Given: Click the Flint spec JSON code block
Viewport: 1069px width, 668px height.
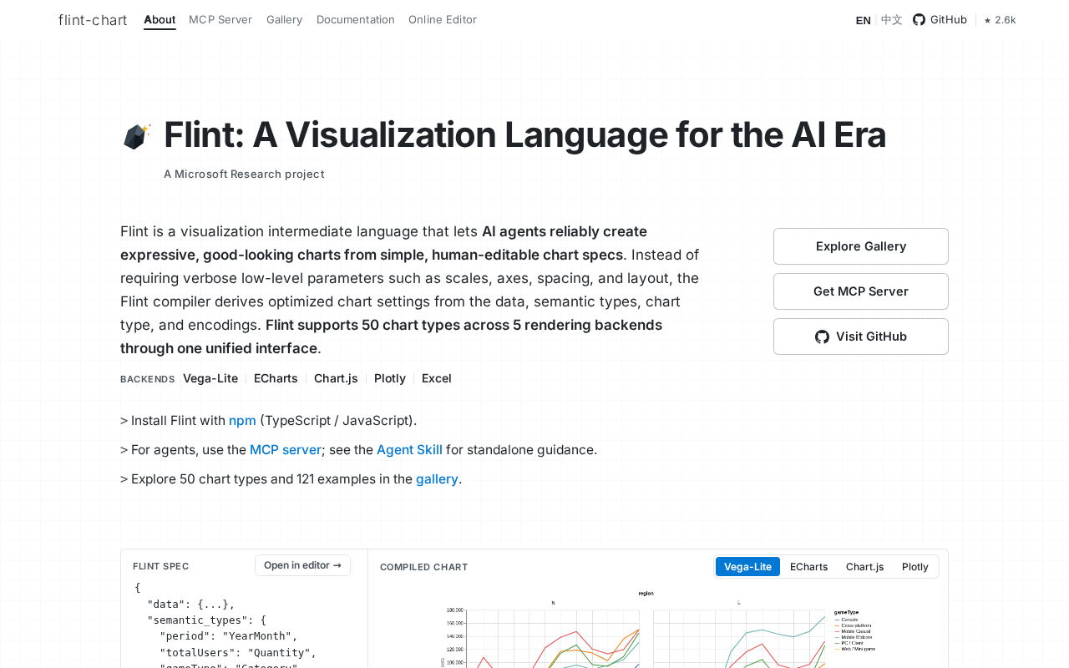Looking at the screenshot, I should pos(242,625).
